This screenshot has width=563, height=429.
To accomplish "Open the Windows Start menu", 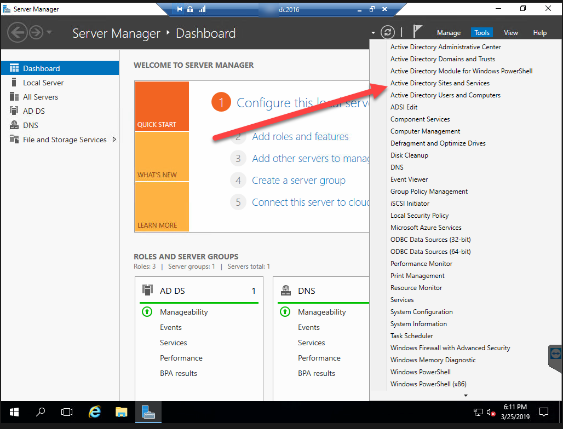I will click(x=14, y=413).
